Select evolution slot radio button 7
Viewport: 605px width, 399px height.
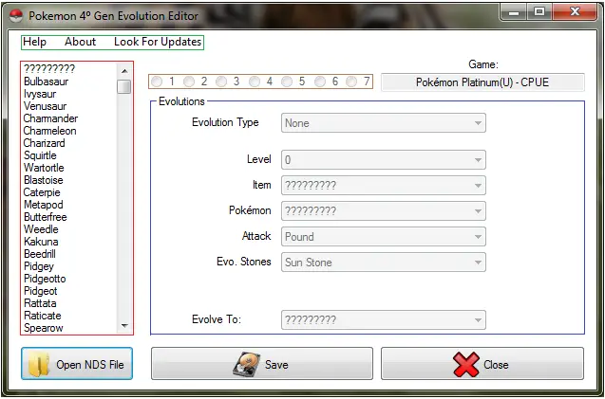(351, 82)
